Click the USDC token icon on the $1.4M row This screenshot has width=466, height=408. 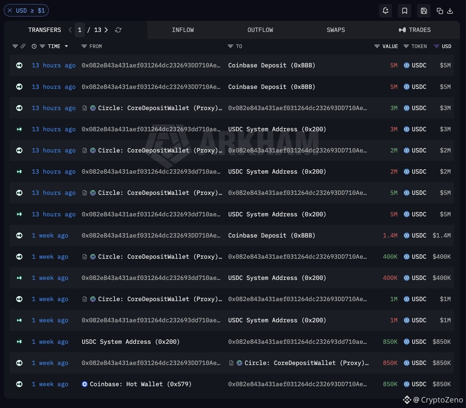tap(406, 235)
